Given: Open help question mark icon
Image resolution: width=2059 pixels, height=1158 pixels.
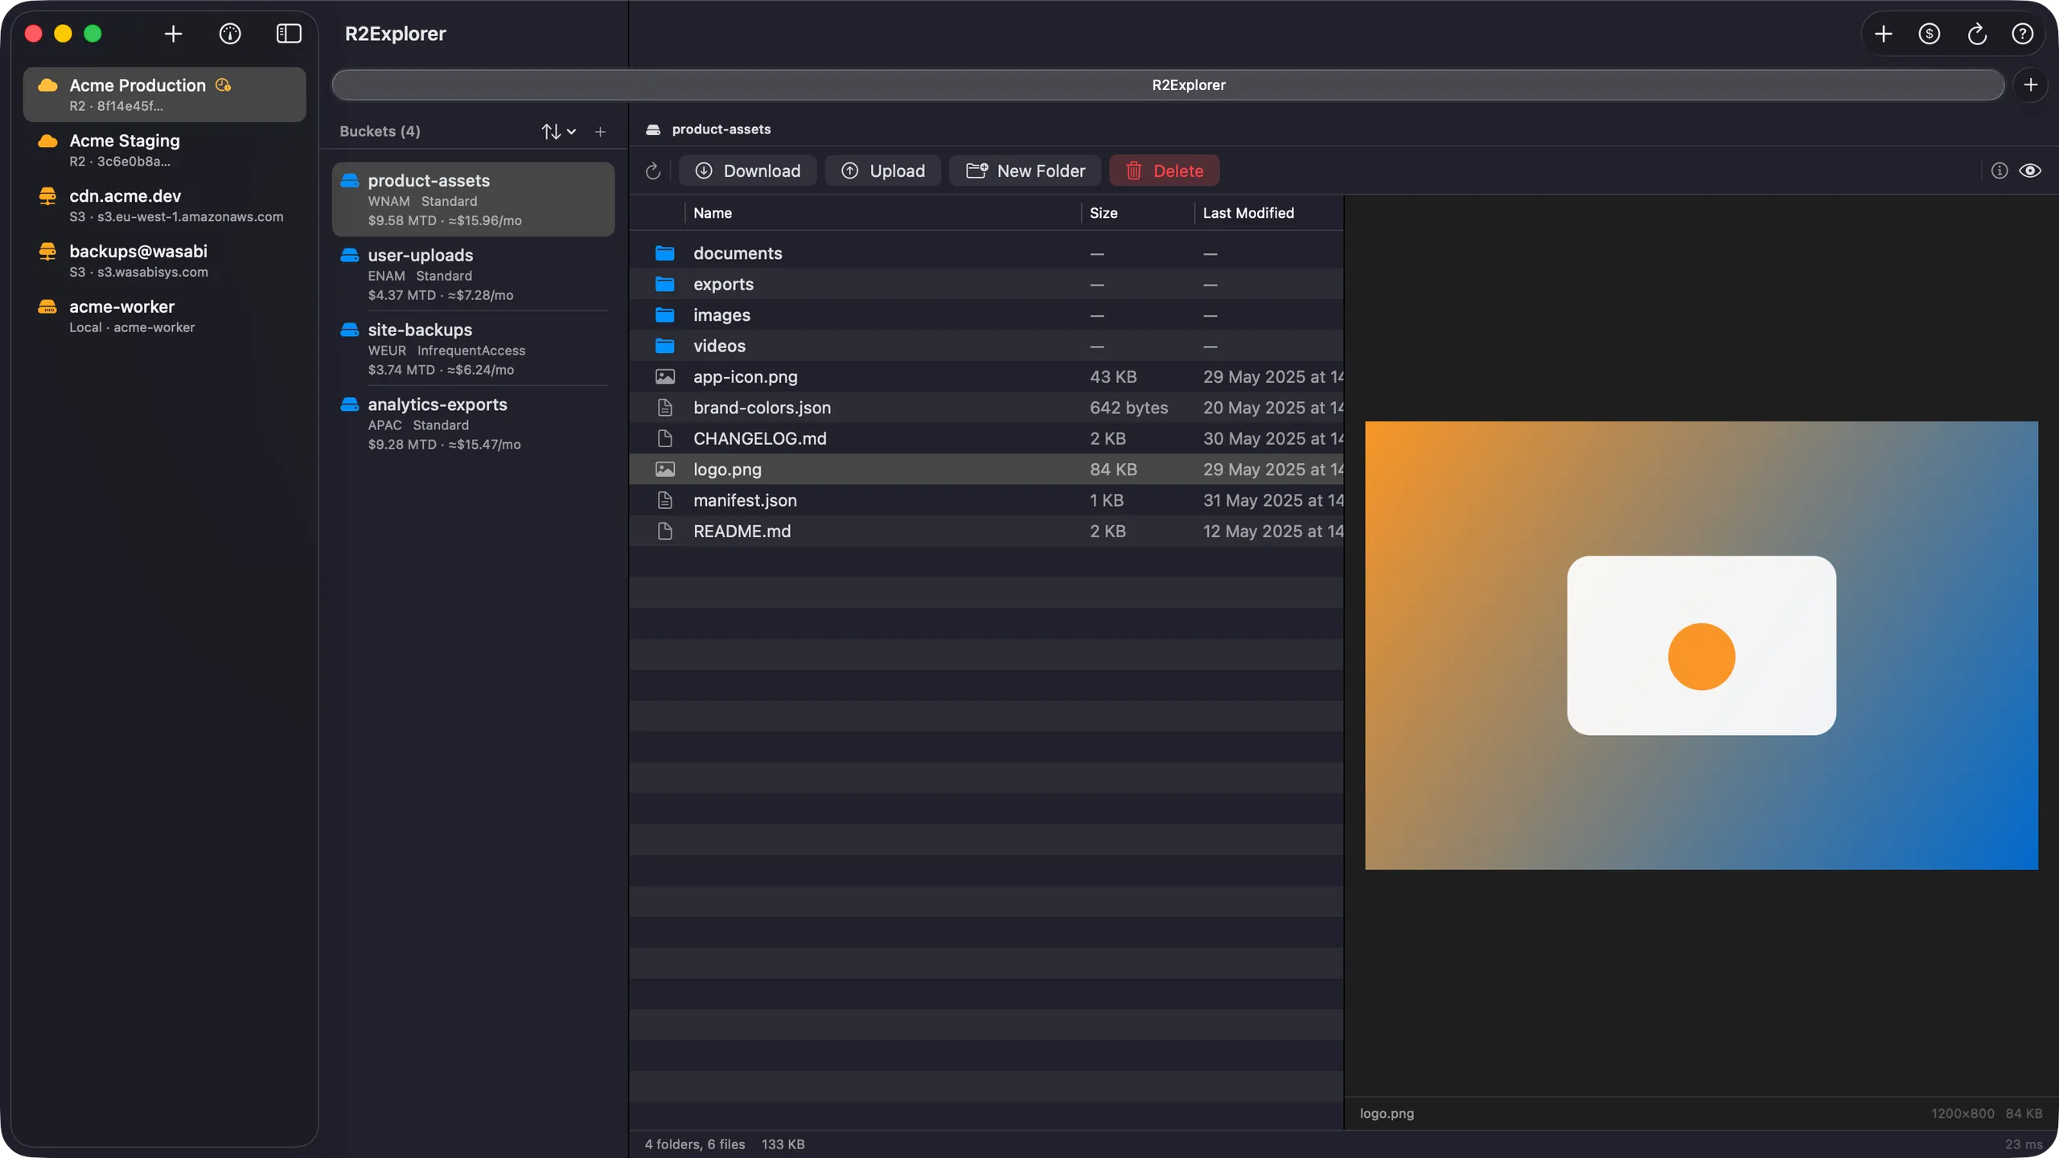Looking at the screenshot, I should point(2023,34).
